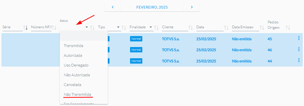Choose Transmitida in Status list
This screenshot has height=106, width=304.
pyautogui.click(x=84, y=46)
